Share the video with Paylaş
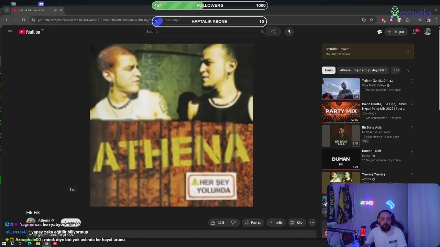Viewport: 440px width, 247px height. point(252,223)
